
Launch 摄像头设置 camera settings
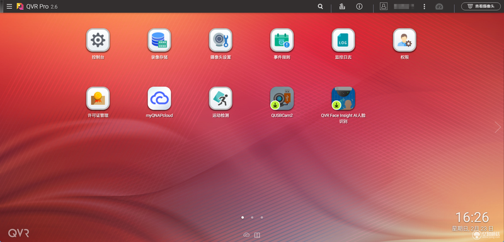pos(221,40)
